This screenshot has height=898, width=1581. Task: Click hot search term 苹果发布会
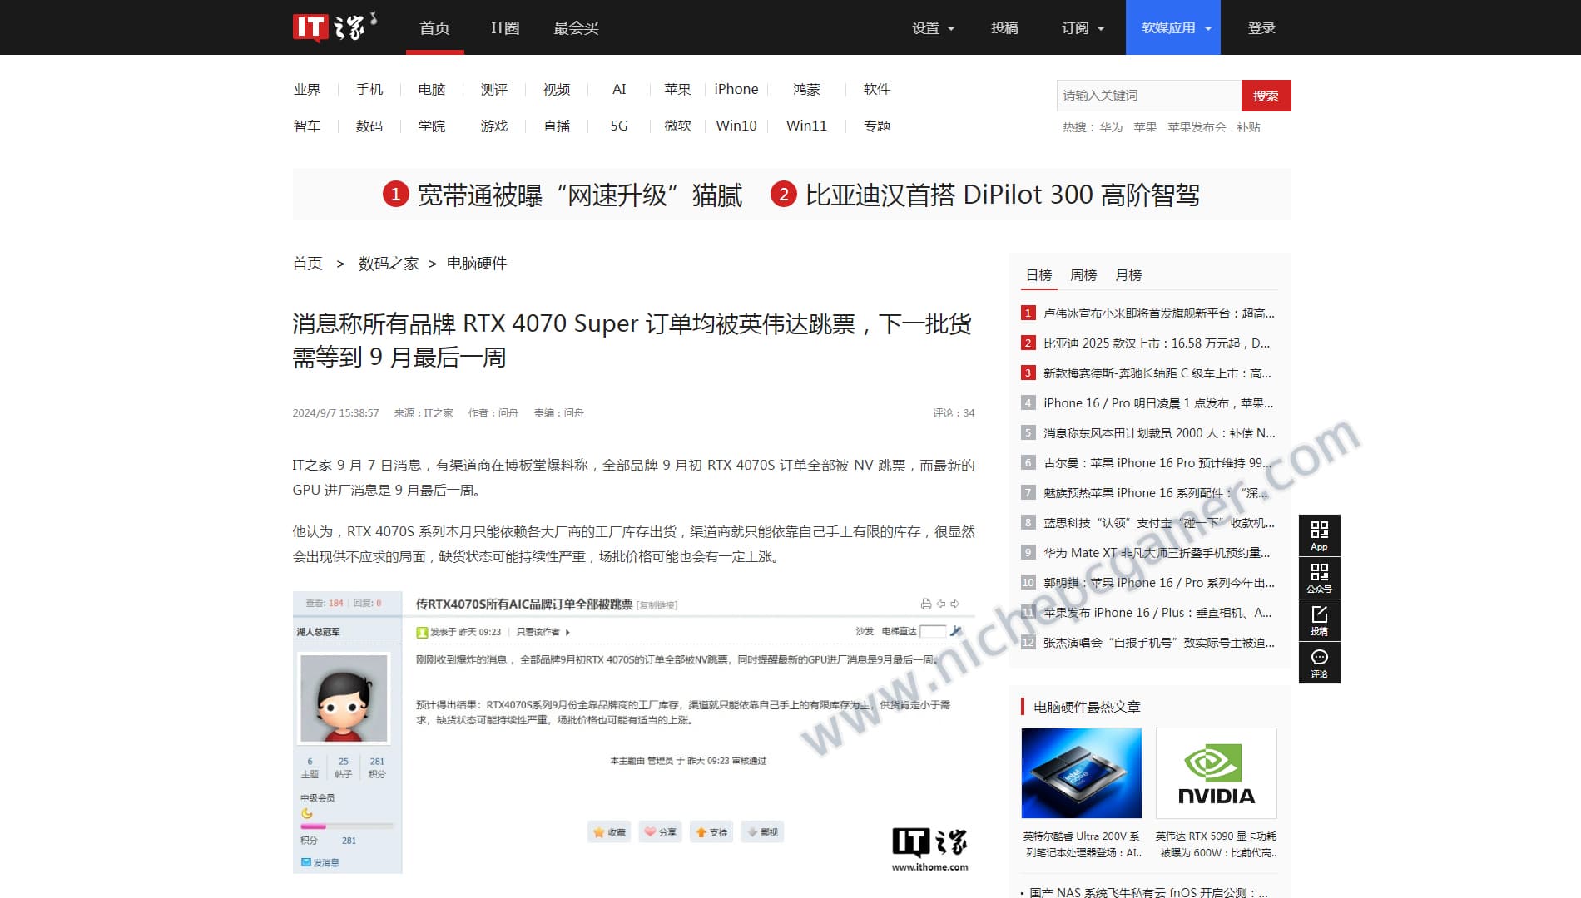[x=1197, y=127]
